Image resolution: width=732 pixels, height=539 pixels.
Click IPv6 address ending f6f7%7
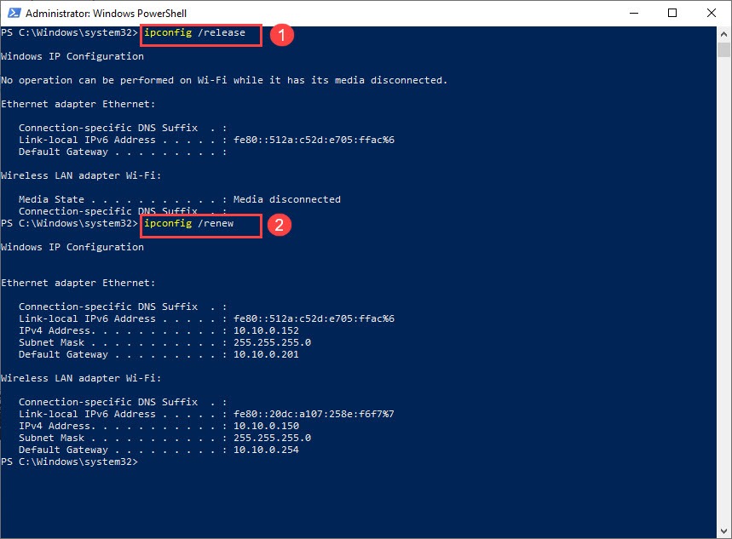pos(314,414)
